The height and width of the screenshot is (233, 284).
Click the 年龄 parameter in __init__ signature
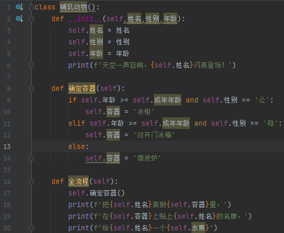coord(170,18)
